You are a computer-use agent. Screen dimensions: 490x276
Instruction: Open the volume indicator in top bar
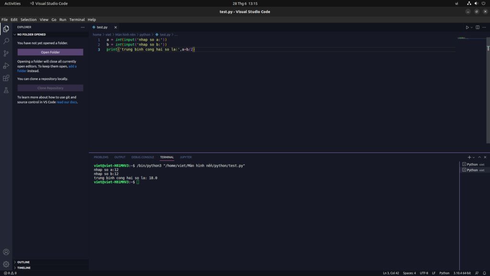(x=476, y=3)
